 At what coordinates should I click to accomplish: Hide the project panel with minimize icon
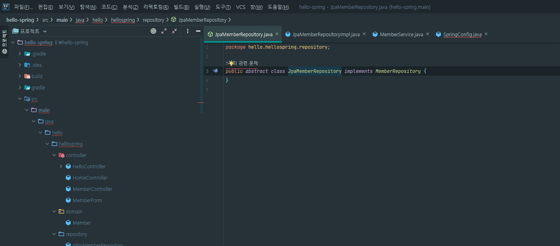(198, 31)
